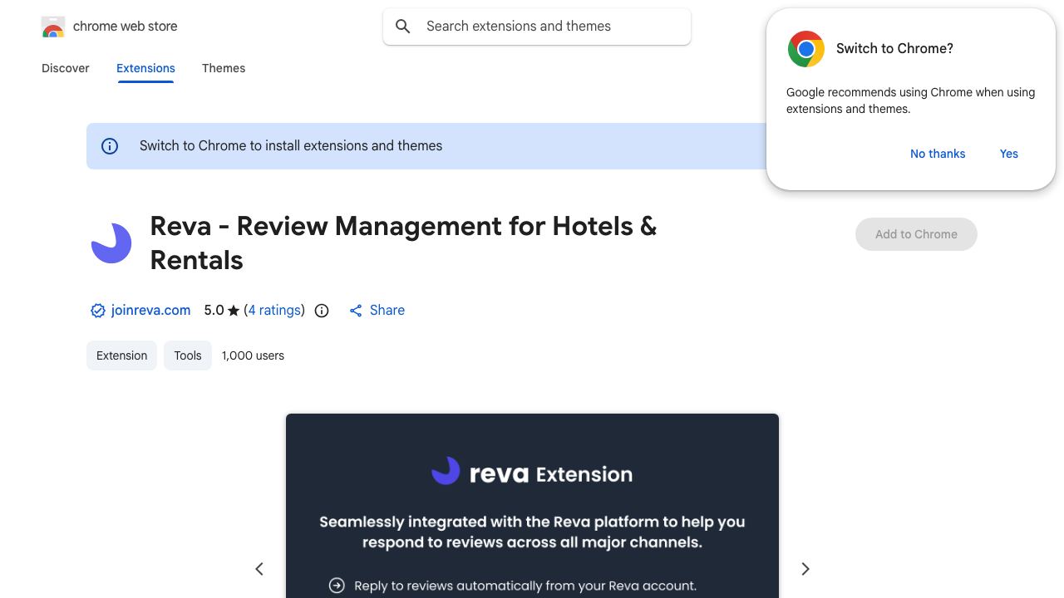Click the disabled Add to Chrome button
The height and width of the screenshot is (598, 1064).
click(916, 234)
